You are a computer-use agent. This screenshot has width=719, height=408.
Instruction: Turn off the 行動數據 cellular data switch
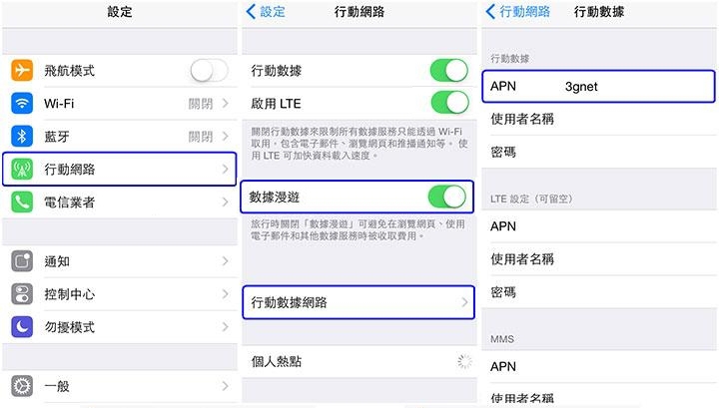click(449, 71)
